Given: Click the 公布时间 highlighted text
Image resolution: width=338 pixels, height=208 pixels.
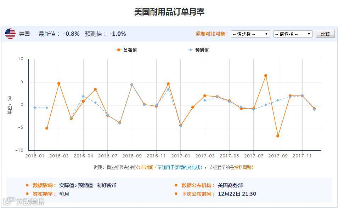Looking at the screenshot, I should [145, 167].
